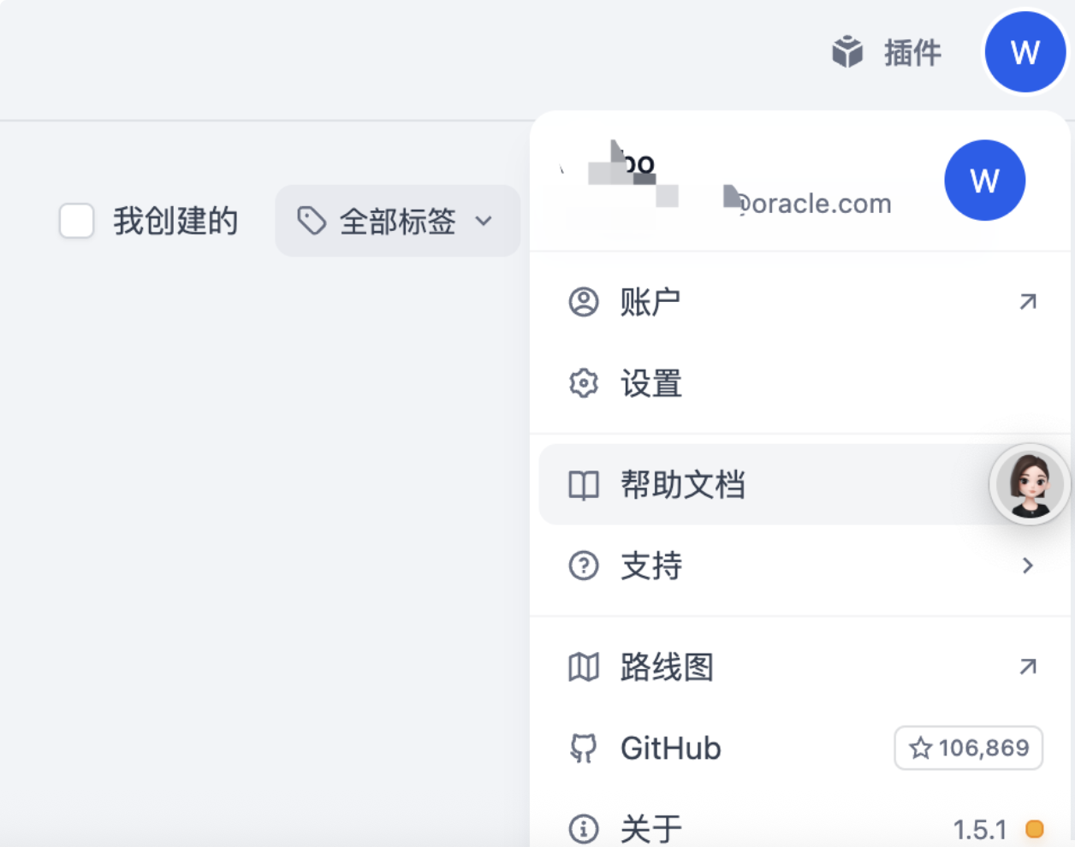Click the info icon next to 关于
1075x847 pixels.
(583, 828)
